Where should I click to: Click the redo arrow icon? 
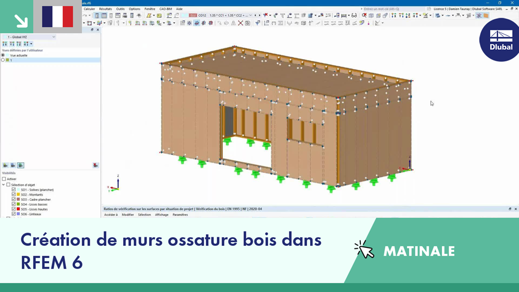click(85, 15)
